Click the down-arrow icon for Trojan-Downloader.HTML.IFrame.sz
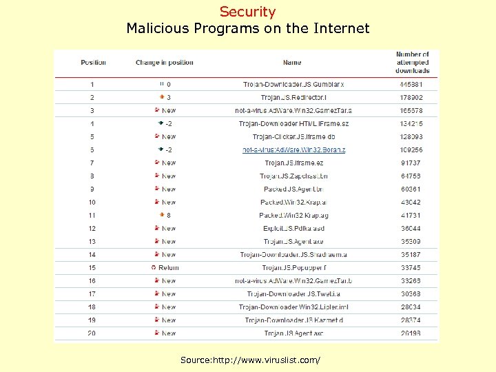The image size is (496, 372). (x=161, y=123)
